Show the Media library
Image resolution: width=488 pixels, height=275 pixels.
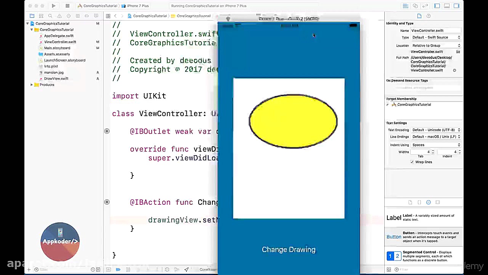click(x=438, y=202)
